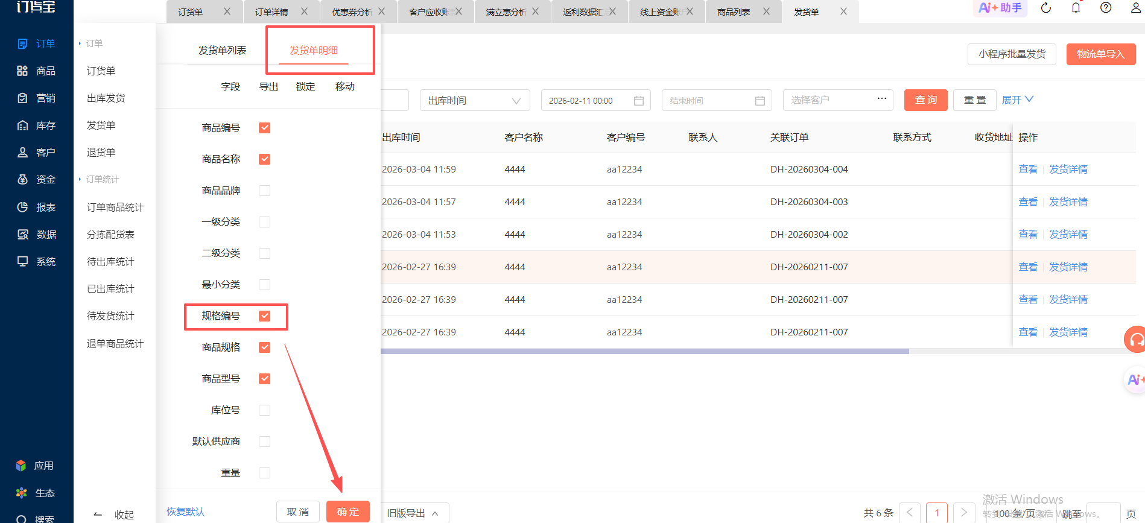Switch to 发货单明细 tab

[314, 51]
